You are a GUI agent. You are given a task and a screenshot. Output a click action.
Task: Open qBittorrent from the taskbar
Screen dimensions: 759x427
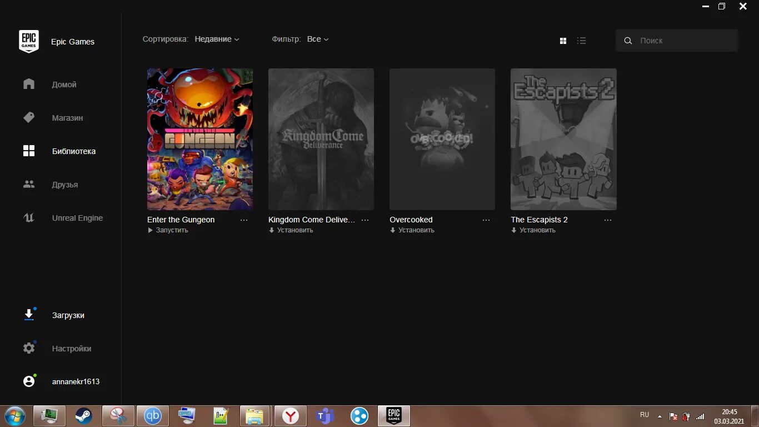click(x=153, y=416)
